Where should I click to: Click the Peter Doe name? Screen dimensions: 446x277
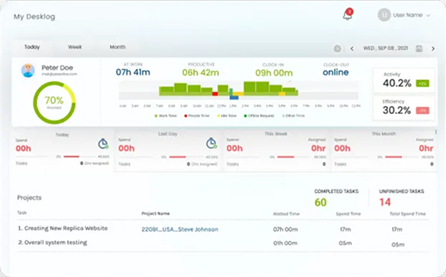(57, 68)
